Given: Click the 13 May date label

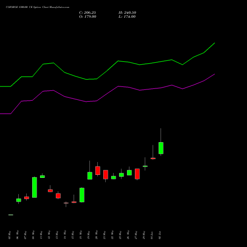Looking at the screenshot, I should (57, 235).
